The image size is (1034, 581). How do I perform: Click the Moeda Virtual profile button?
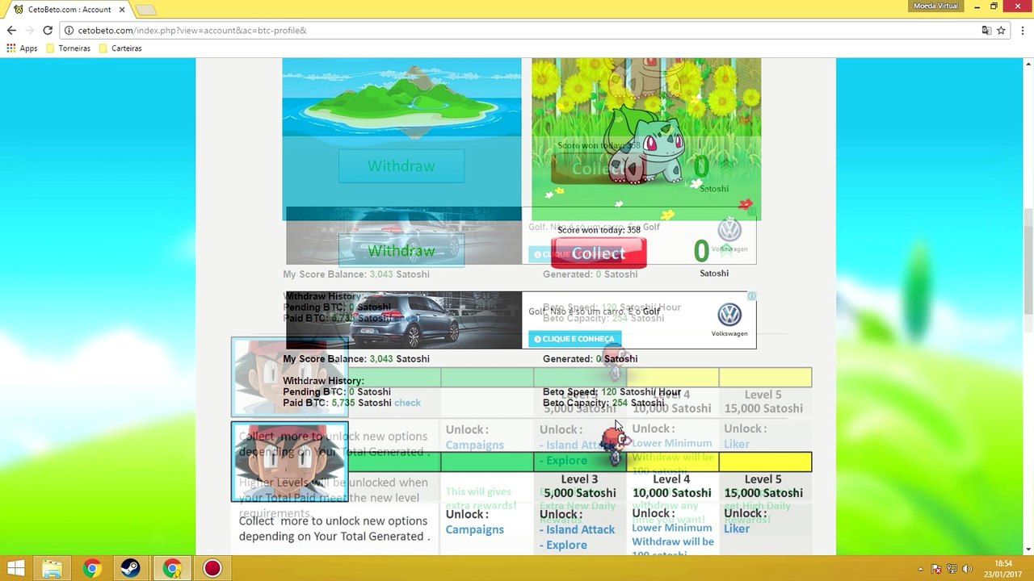tap(935, 6)
